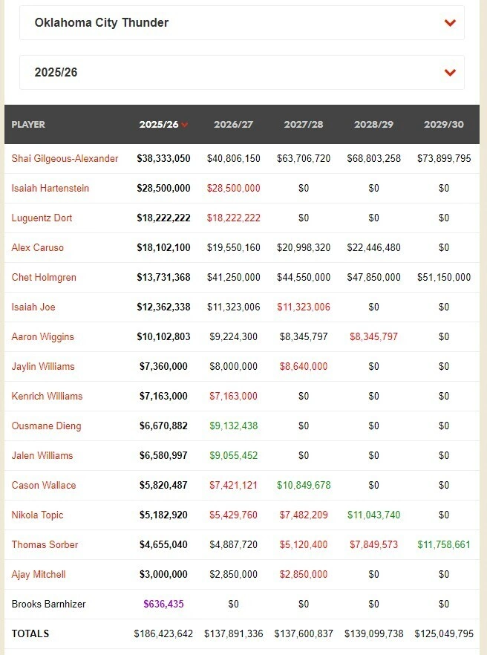The height and width of the screenshot is (655, 487).
Task: Open Jaylin Williams player link
Action: tap(43, 367)
